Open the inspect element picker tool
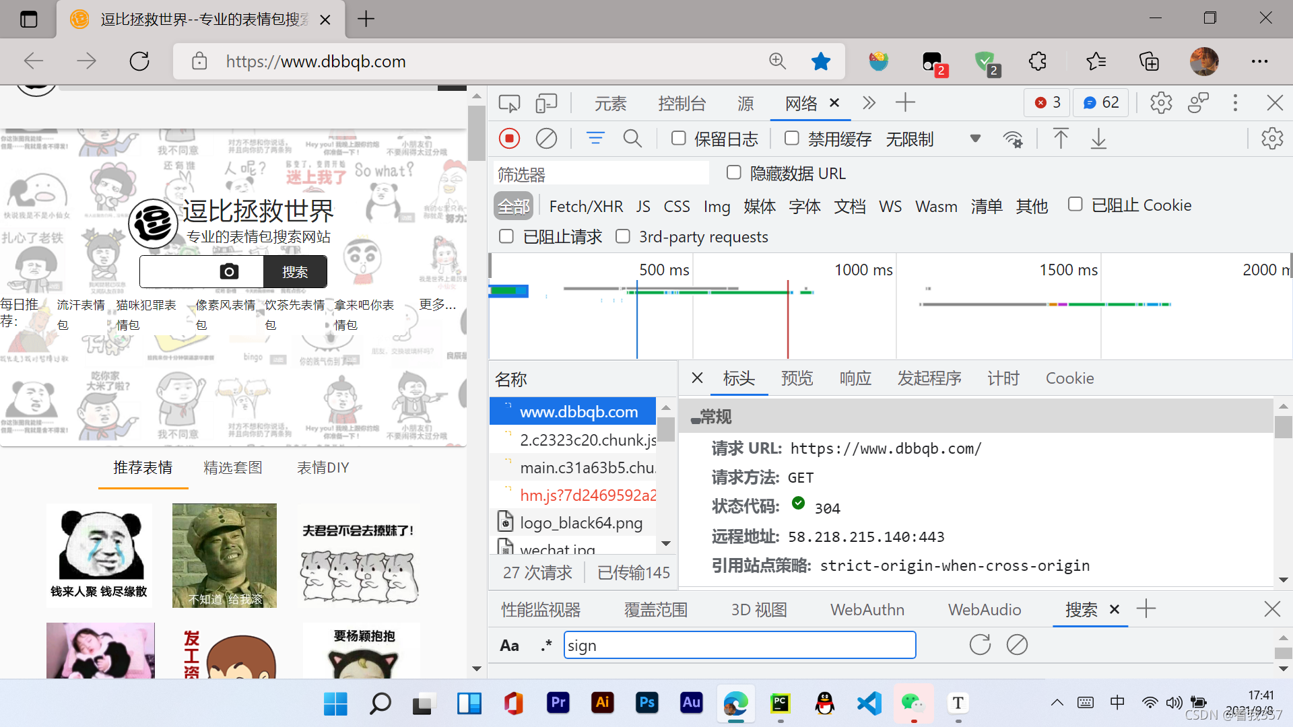Image resolution: width=1293 pixels, height=727 pixels. coord(509,103)
